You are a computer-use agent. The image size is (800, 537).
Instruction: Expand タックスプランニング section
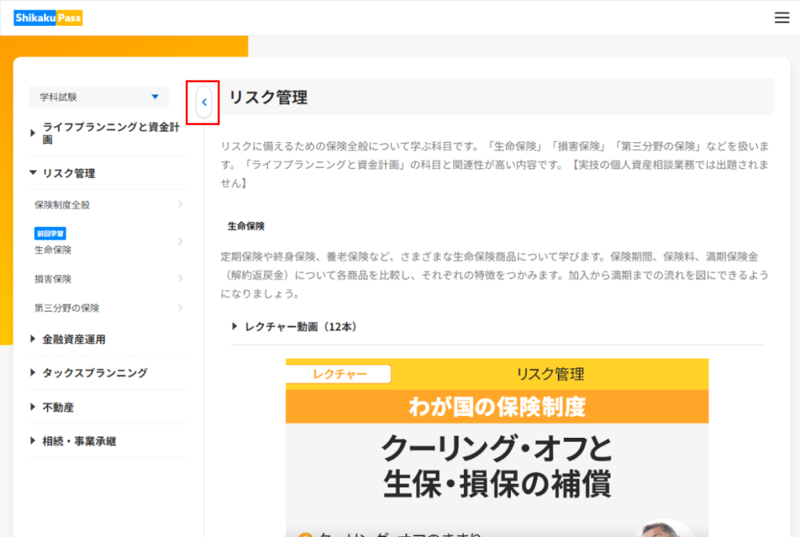point(108,373)
